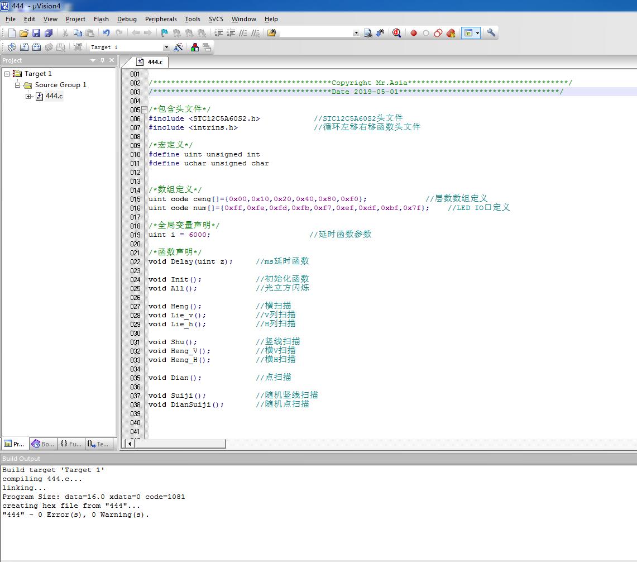The image size is (637, 562).
Task: Click the Translate current file icon
Action: (12, 47)
